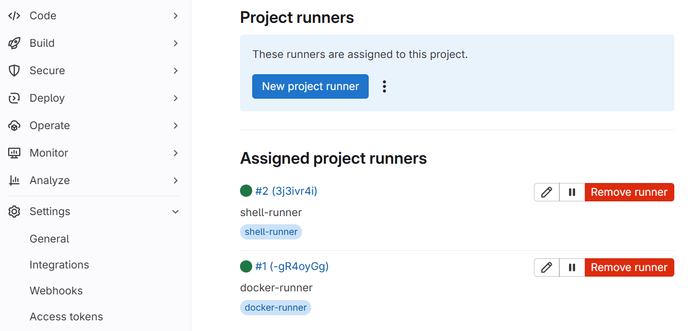
Task: Expand the Build menu chevron
Action: [x=175, y=43]
